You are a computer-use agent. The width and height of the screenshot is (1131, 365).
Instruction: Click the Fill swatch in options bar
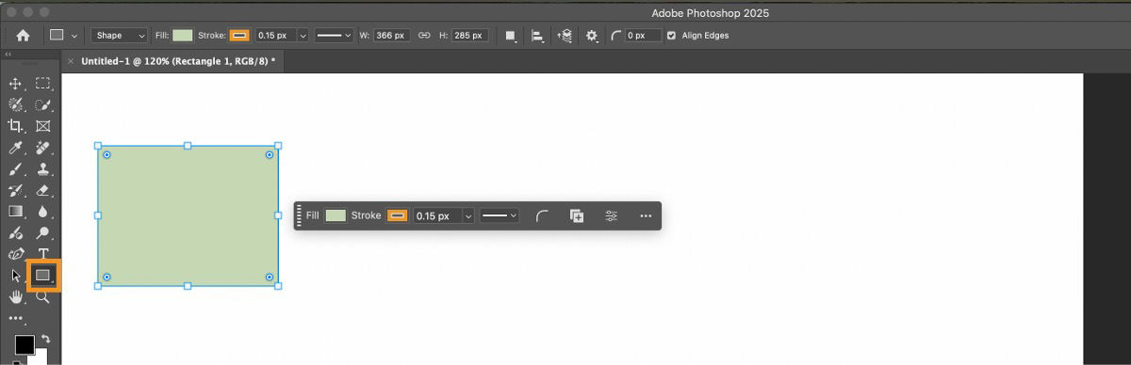click(x=183, y=36)
